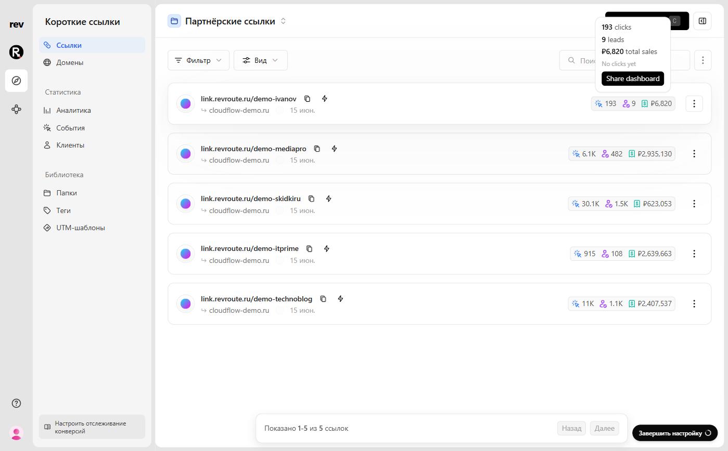728x451 pixels.
Task: Open Теги in the sidebar
Action: pyautogui.click(x=92, y=210)
